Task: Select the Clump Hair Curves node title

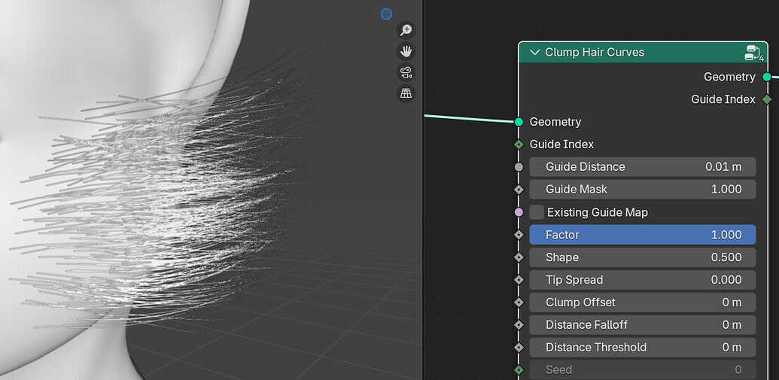Action: pyautogui.click(x=594, y=53)
